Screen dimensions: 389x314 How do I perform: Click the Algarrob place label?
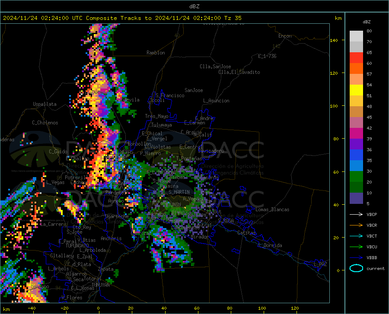pyautogui.click(x=77, y=274)
